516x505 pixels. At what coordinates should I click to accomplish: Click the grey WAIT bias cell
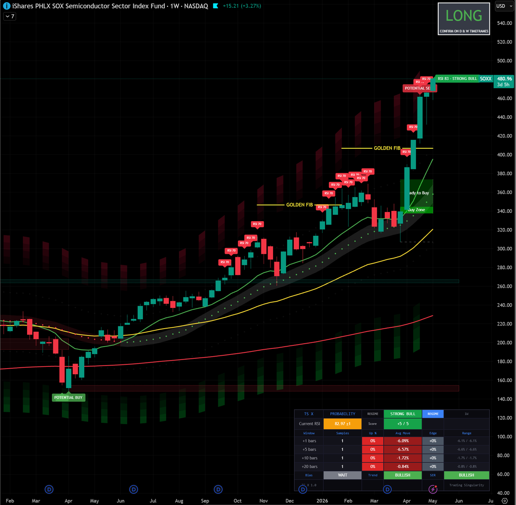click(343, 475)
